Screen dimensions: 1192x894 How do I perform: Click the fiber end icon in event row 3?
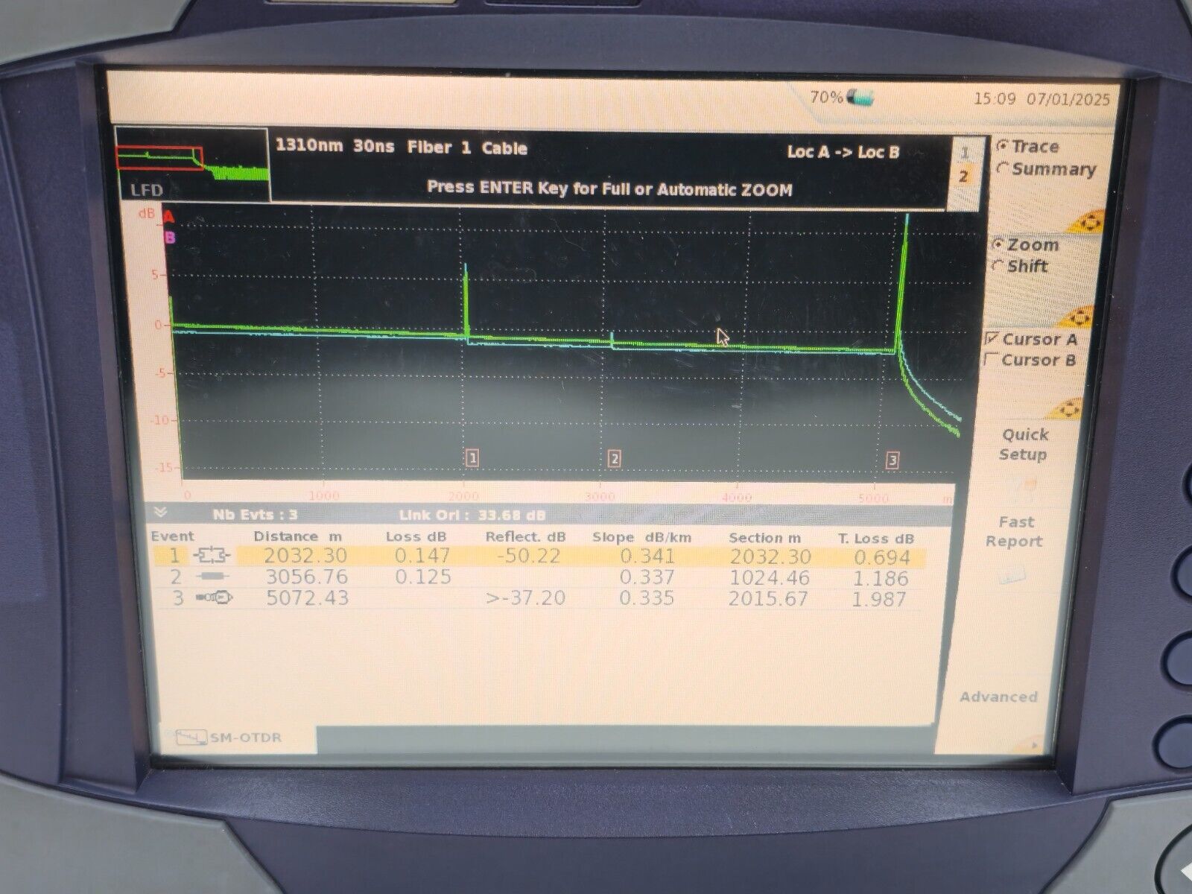214,597
